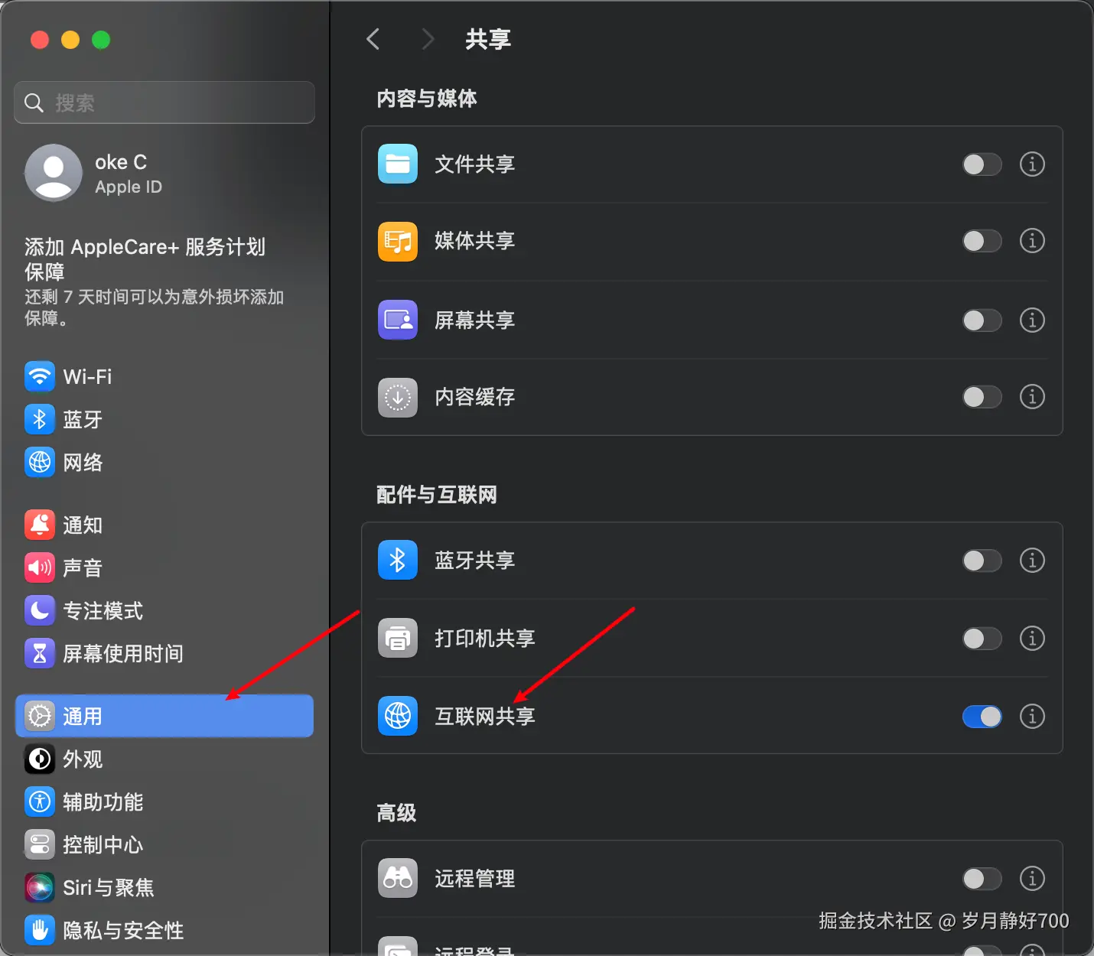The height and width of the screenshot is (956, 1094).
Task: Click the forward navigation chevron
Action: point(428,39)
